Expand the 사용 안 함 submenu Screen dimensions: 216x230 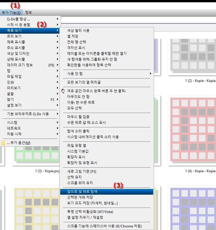pos(107,74)
